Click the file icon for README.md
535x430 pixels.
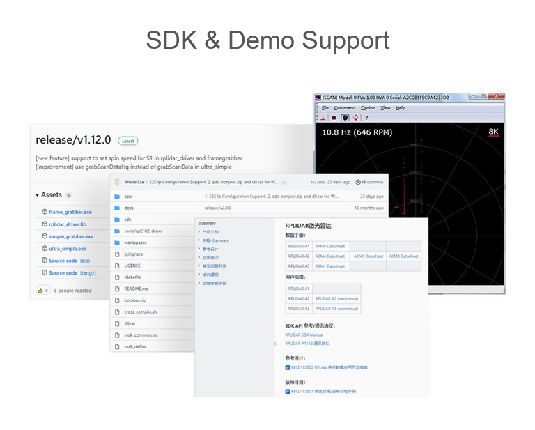[117, 289]
